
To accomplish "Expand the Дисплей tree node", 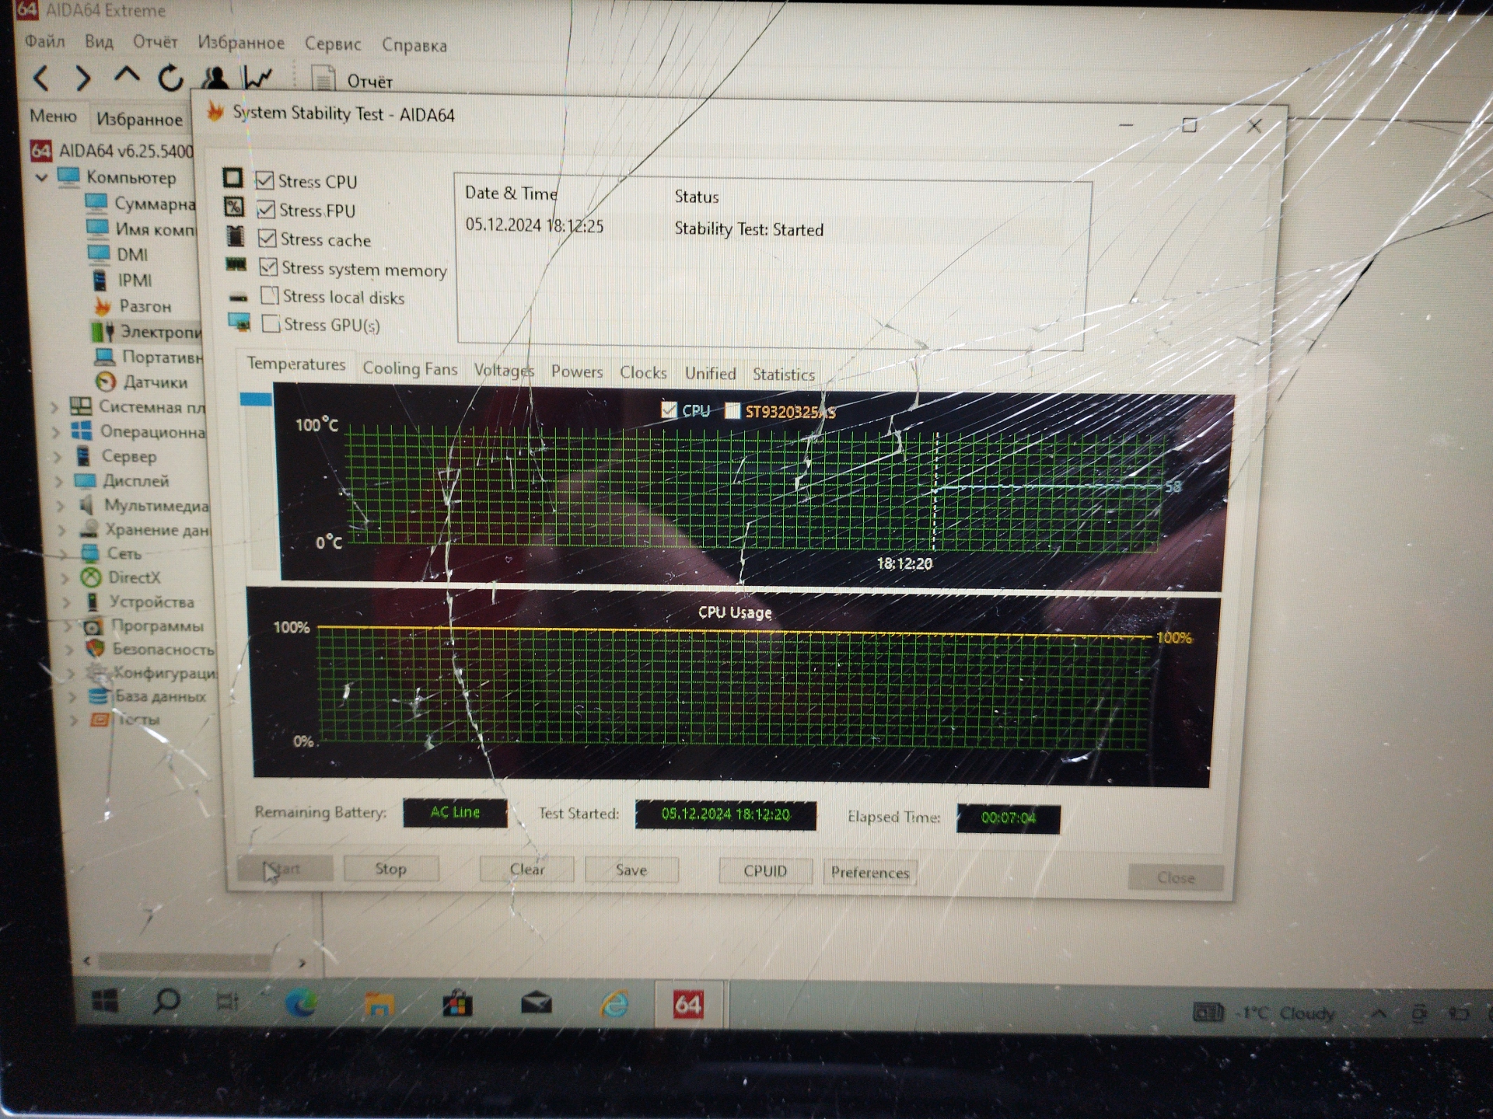I will coord(59,481).
